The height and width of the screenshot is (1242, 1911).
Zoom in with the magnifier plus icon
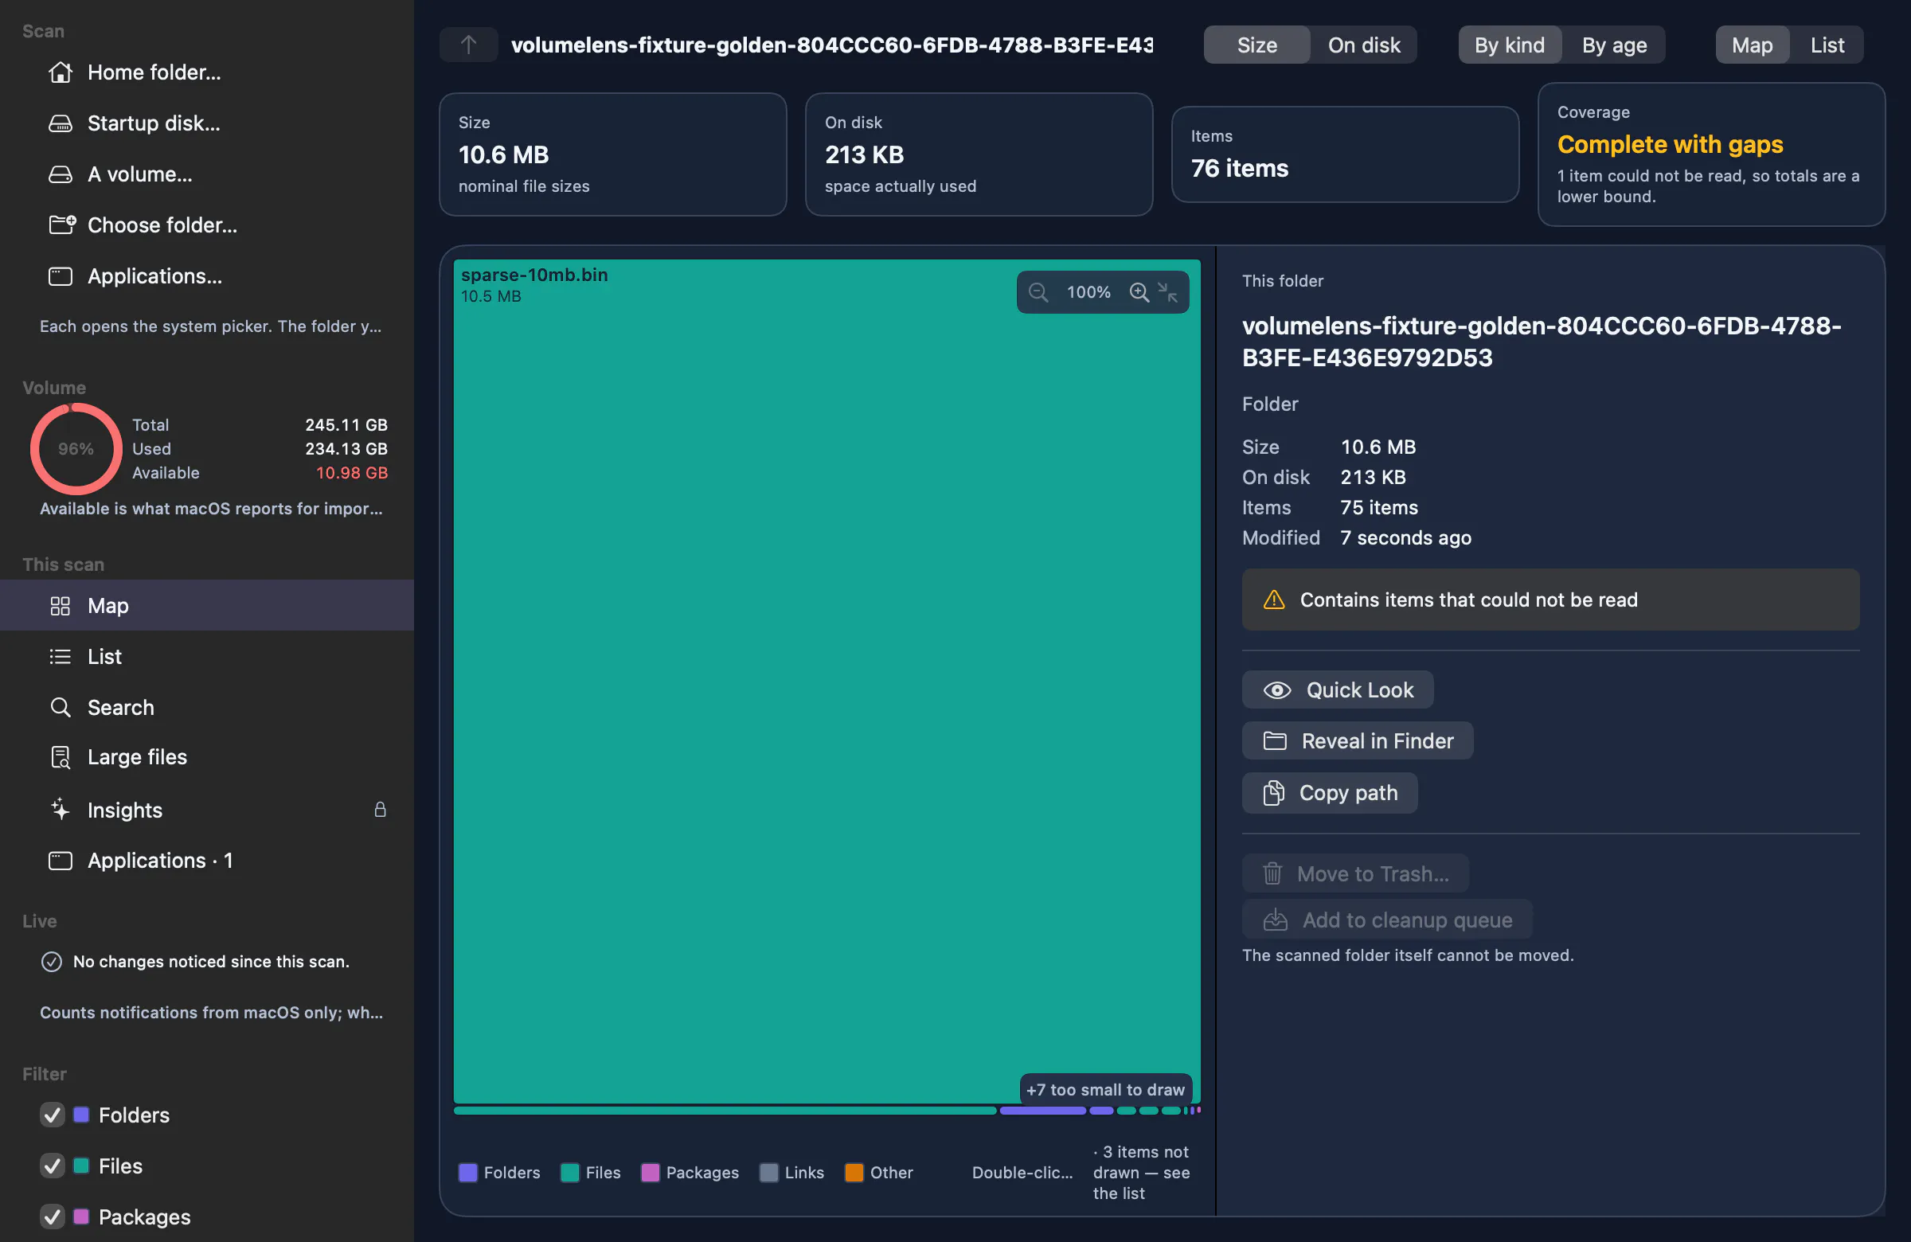point(1139,292)
